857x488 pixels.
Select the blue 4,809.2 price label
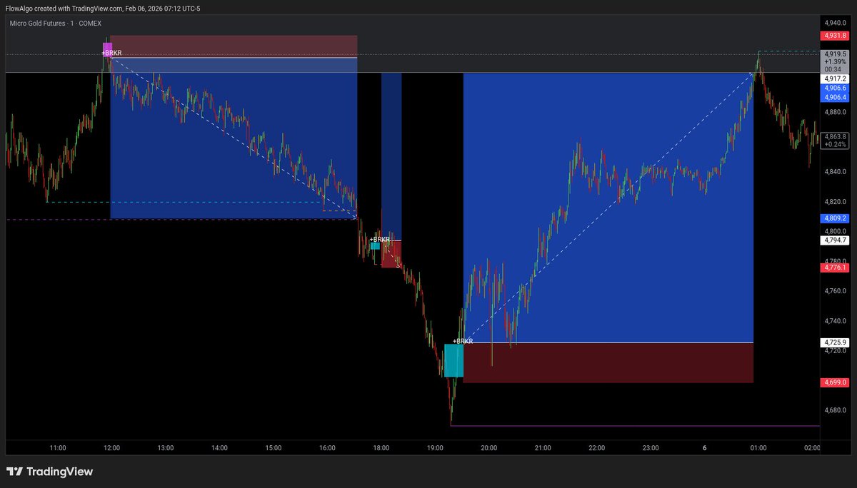click(x=834, y=218)
